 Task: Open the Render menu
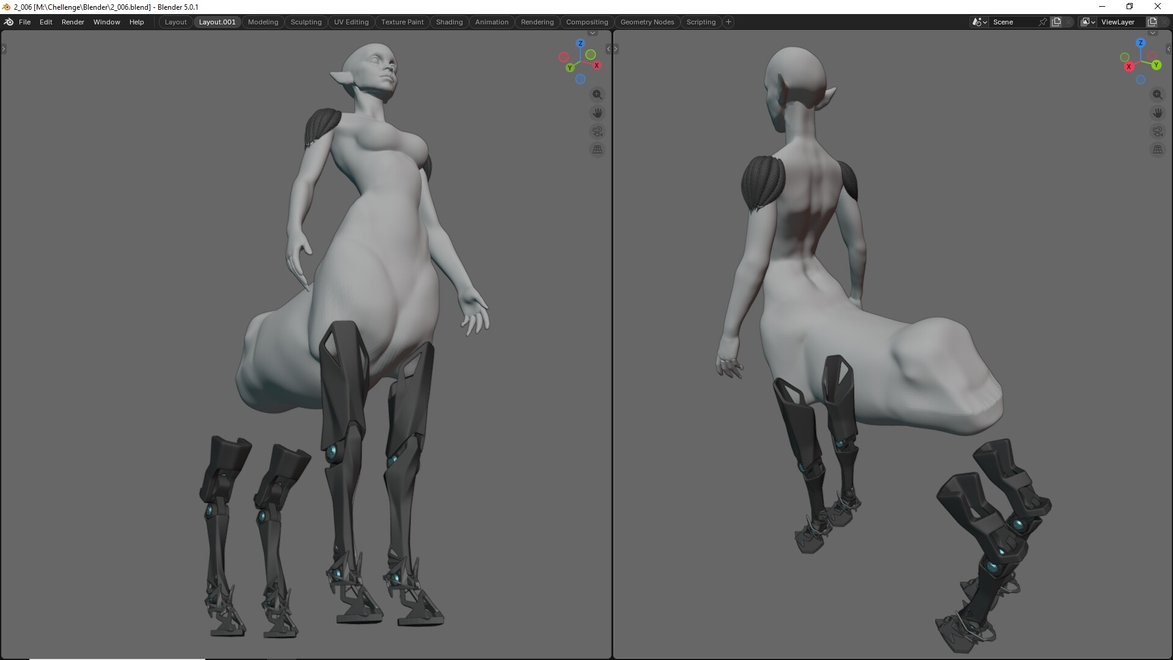point(73,22)
